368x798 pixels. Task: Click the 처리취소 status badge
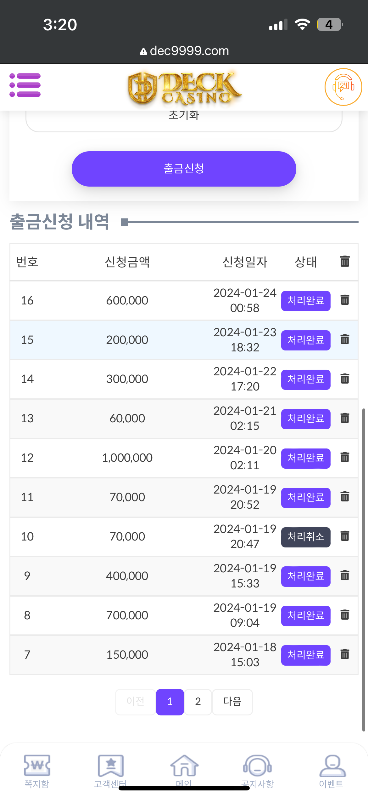306,537
